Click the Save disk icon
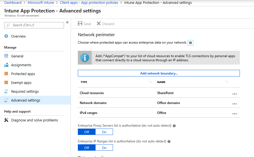Image resolution: width=254 pixels, height=157 pixels. coord(80,24)
